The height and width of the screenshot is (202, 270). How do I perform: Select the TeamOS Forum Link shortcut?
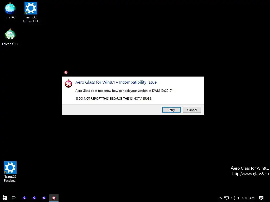[31, 12]
